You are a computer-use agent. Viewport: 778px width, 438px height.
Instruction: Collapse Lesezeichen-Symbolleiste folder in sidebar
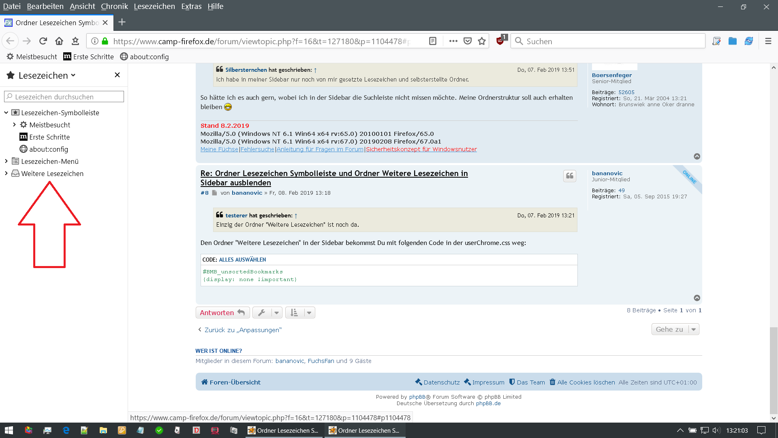6,113
